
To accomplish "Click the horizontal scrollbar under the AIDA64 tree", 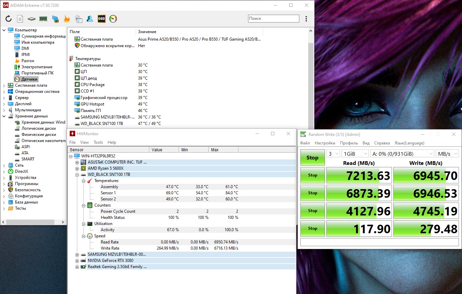I will point(33,222).
